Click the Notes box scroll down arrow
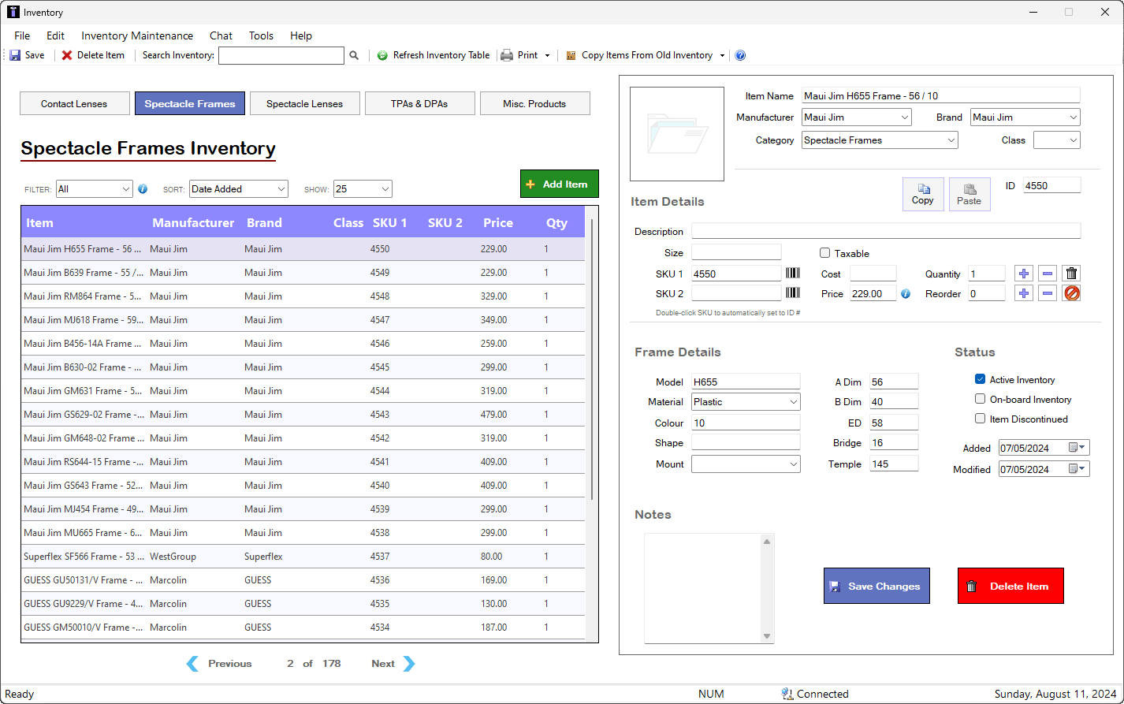Image resolution: width=1124 pixels, height=704 pixels. point(767,636)
